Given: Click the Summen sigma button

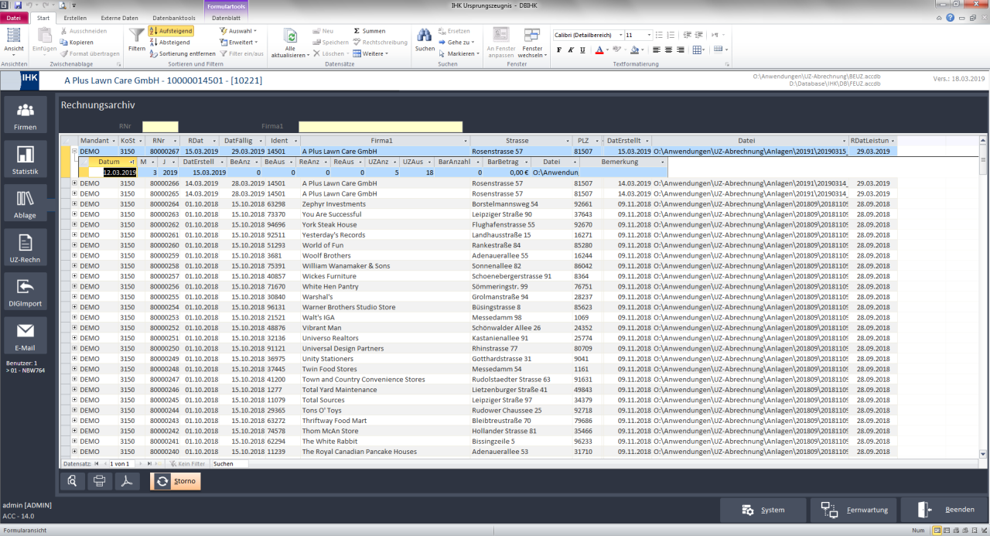Looking at the screenshot, I should (x=370, y=31).
